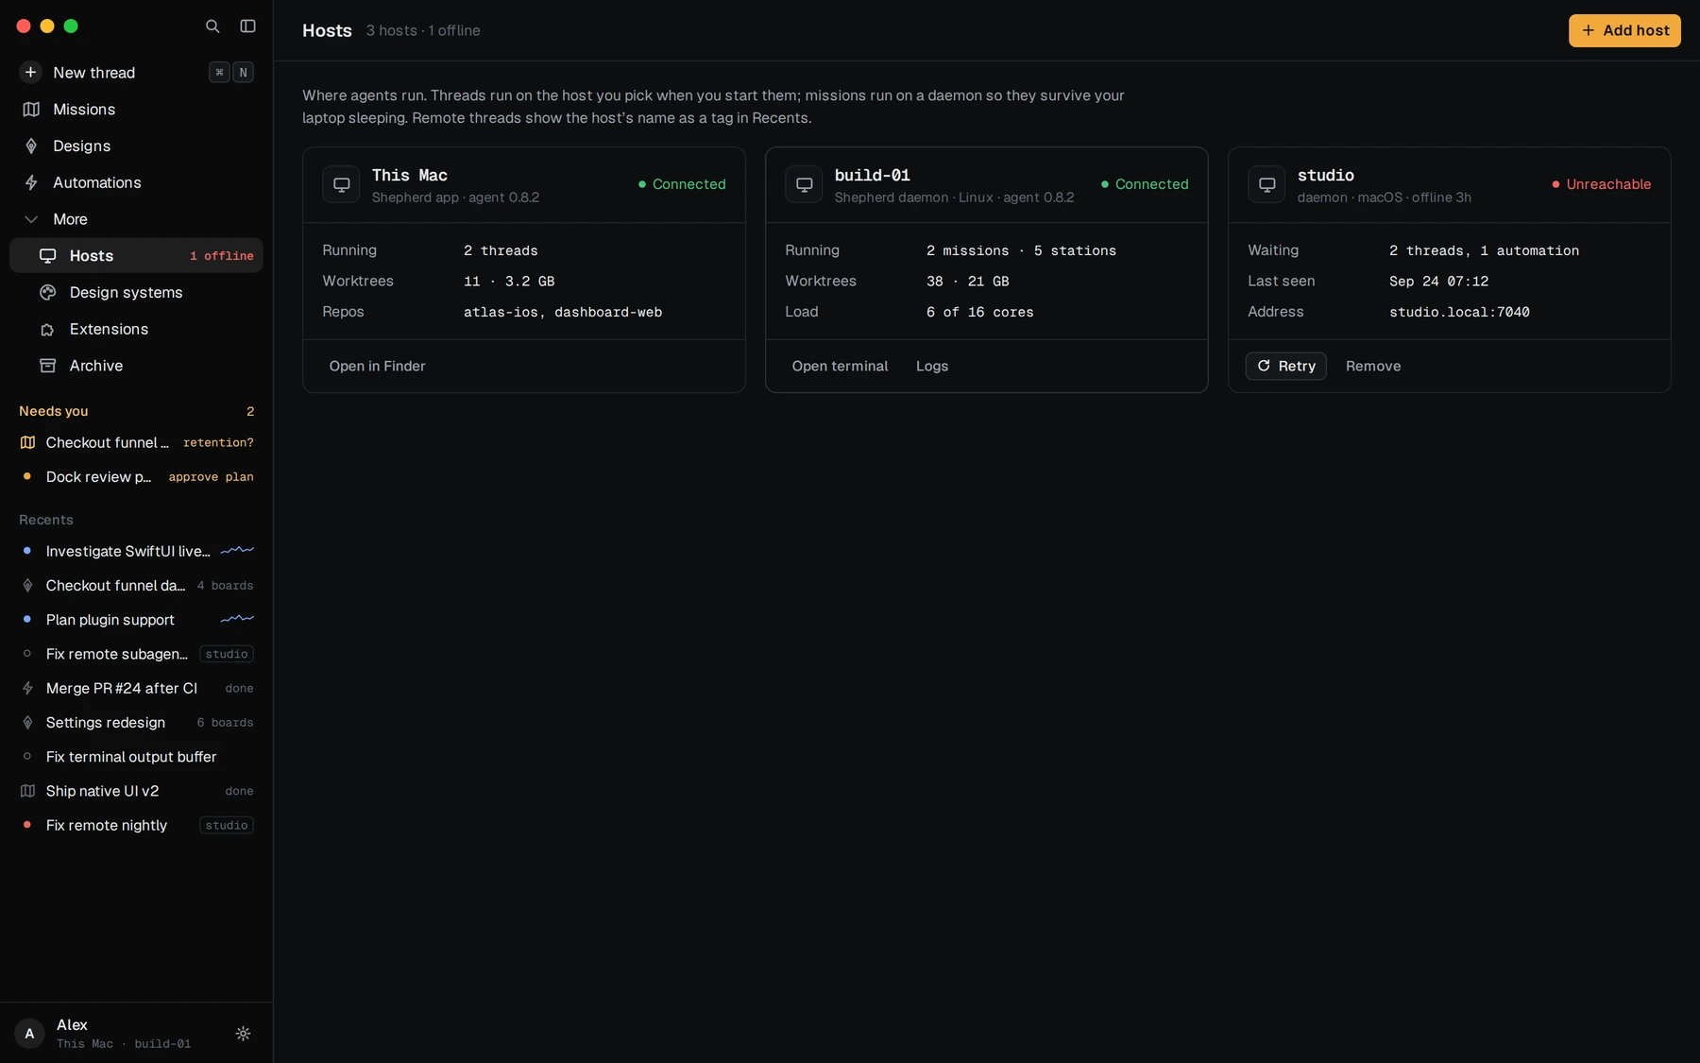This screenshot has height=1063, width=1700.
Task: Click the studio.local:7040 address value
Action: [1459, 312]
